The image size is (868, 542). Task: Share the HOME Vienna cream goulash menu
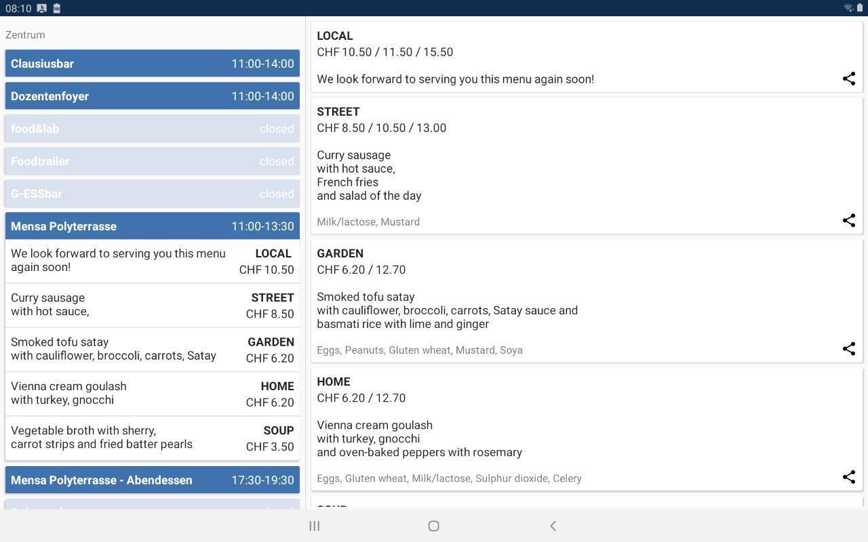848,477
